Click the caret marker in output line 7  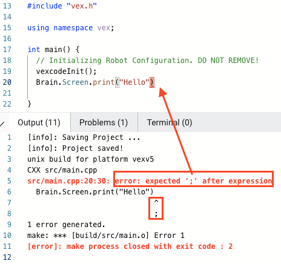click(x=156, y=202)
